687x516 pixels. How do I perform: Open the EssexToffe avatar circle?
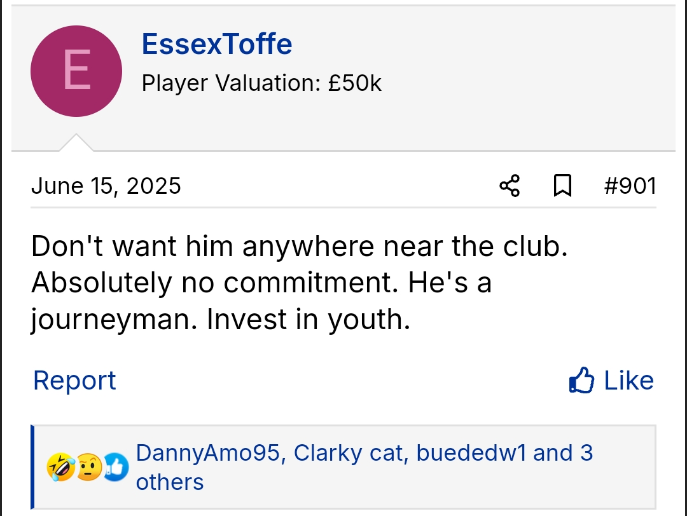point(76,71)
